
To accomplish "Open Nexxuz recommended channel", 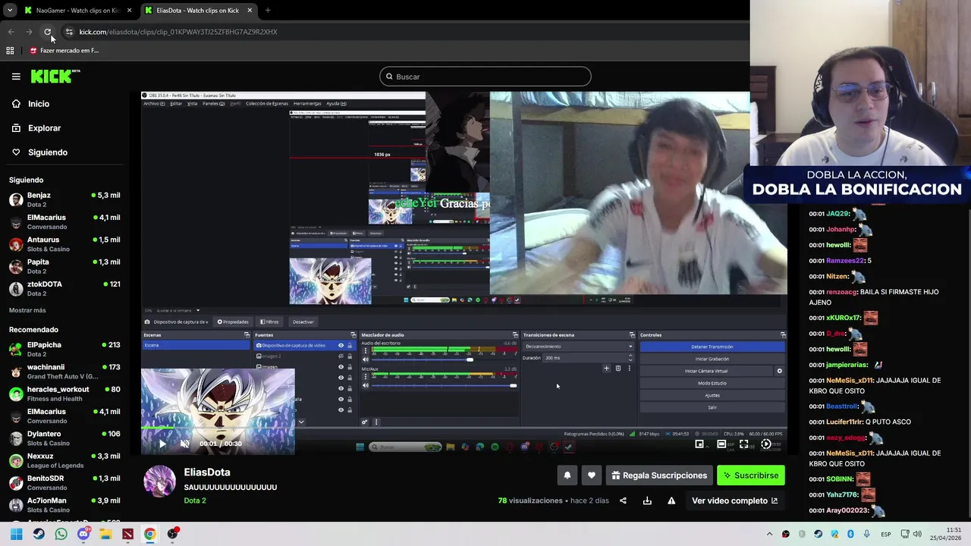I will point(64,460).
